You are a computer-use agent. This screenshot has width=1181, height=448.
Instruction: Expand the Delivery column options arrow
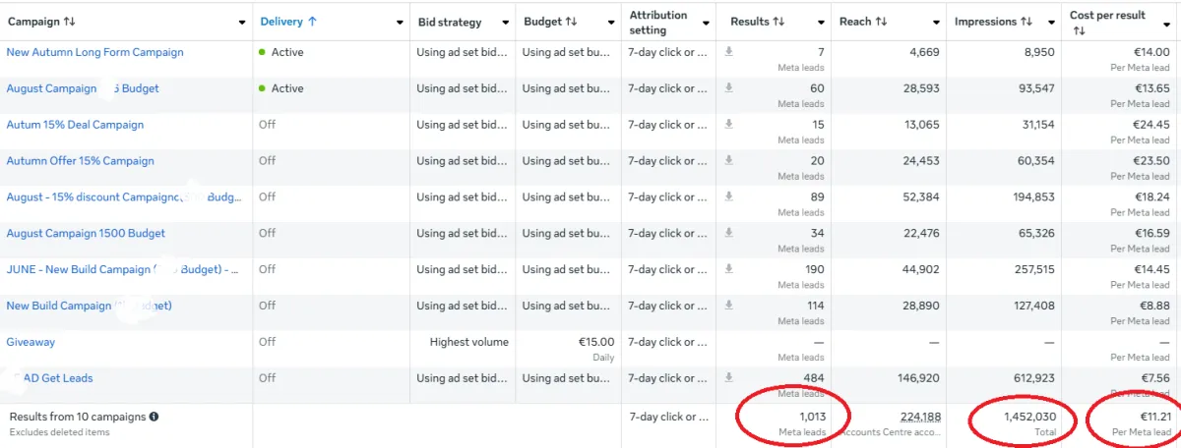400,23
